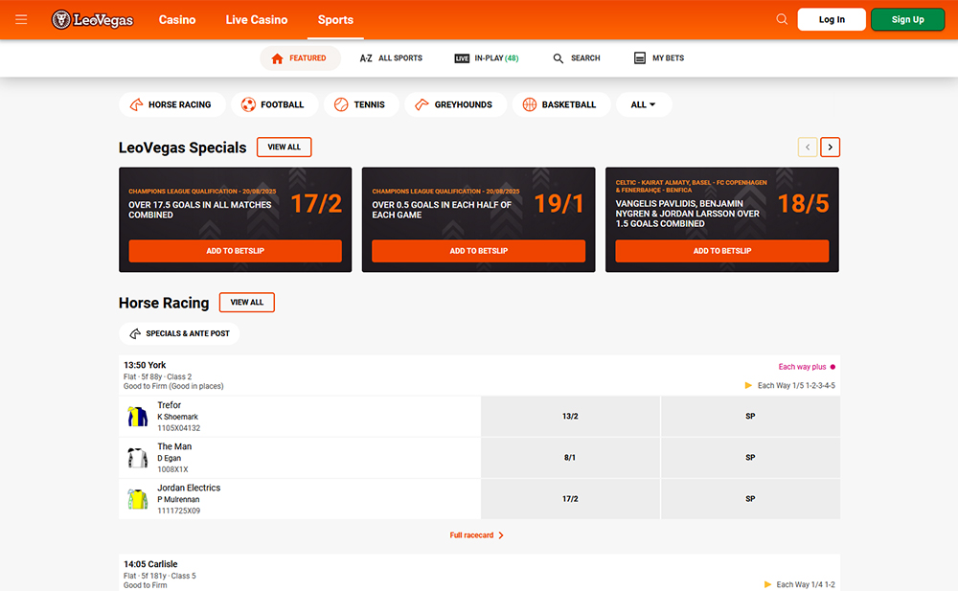The height and width of the screenshot is (591, 958).
Task: Open the In-Play live section
Action: 487,58
